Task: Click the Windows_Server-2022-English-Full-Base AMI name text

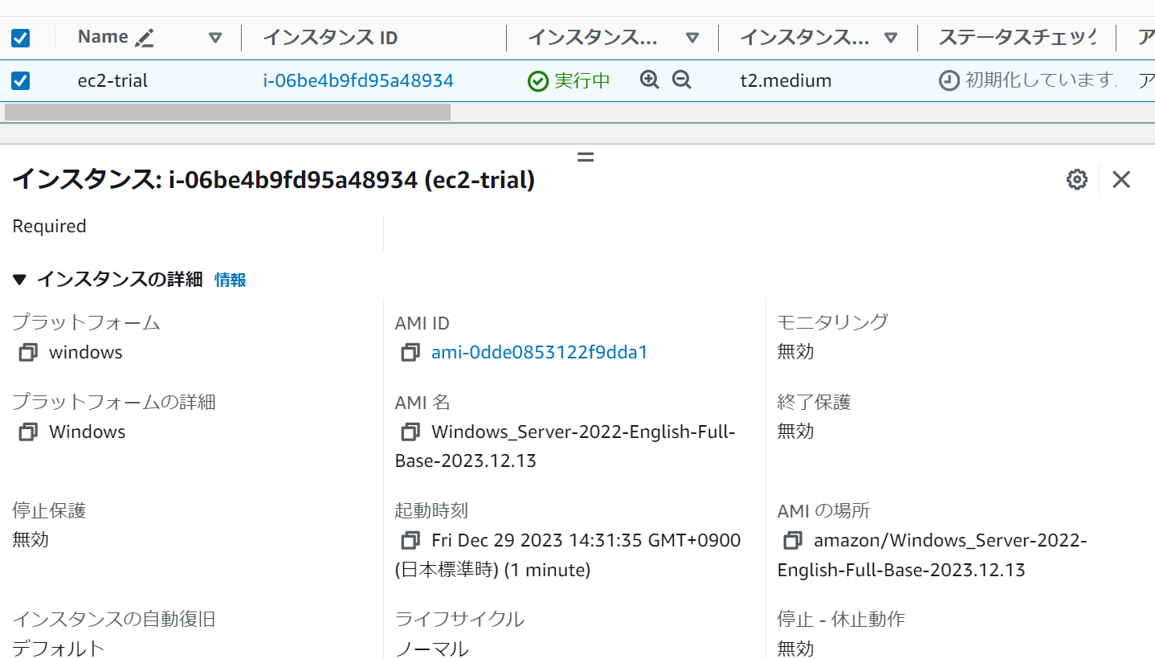Action: [x=565, y=446]
